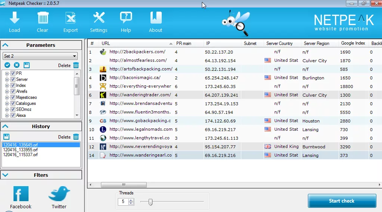This screenshot has width=382, height=212.
Task: Click the Clear trash icon in toolbar
Action: (x=43, y=18)
